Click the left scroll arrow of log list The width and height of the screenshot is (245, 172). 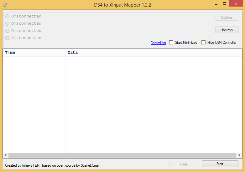tap(6, 155)
